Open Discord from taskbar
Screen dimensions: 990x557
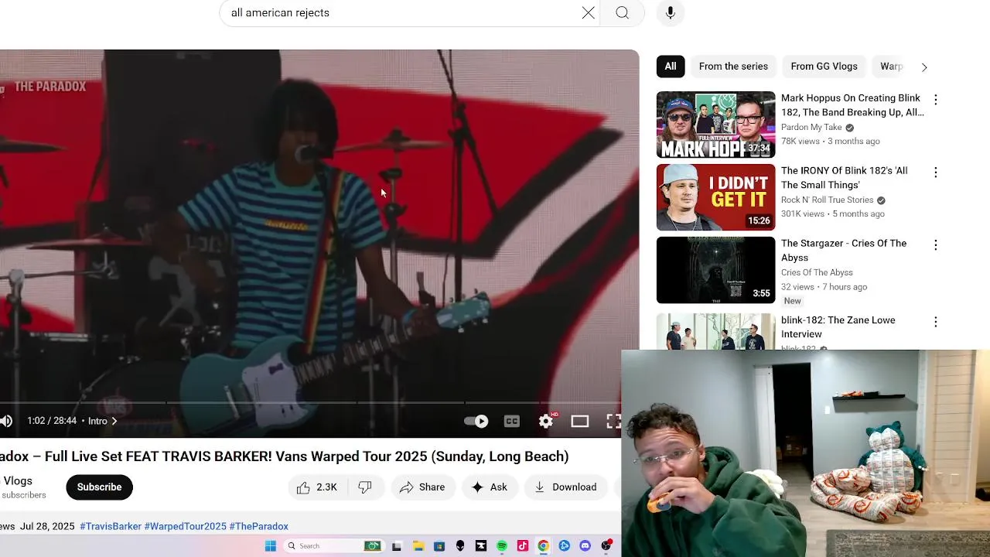pos(585,546)
